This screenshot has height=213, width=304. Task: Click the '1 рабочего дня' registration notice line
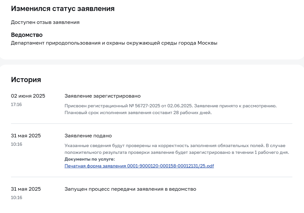[x=177, y=153]
